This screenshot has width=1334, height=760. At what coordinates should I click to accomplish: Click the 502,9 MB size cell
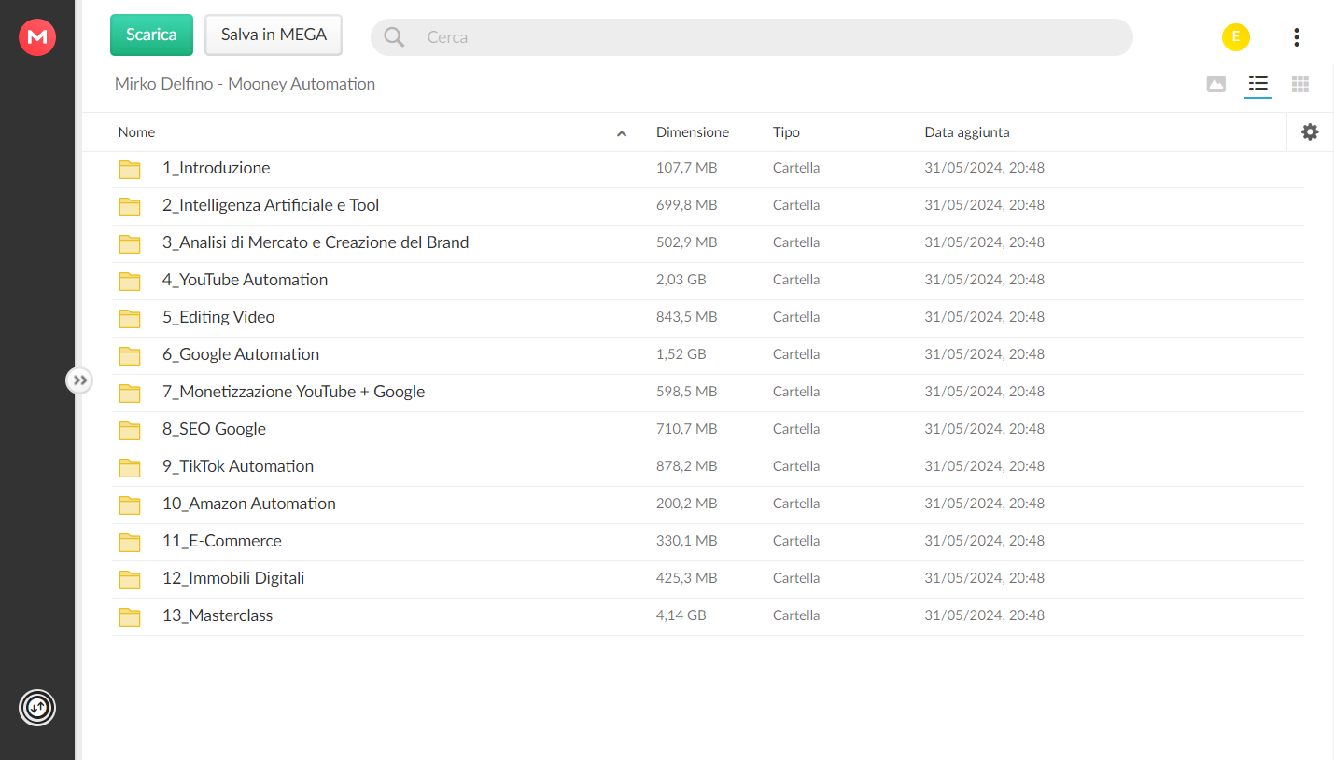click(686, 242)
